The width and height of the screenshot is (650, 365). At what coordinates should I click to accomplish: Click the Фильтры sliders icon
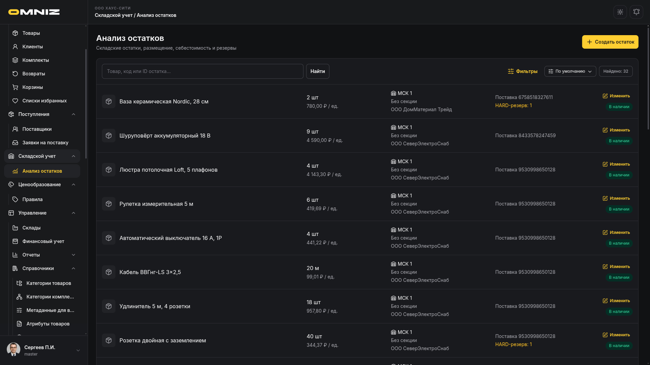click(511, 71)
